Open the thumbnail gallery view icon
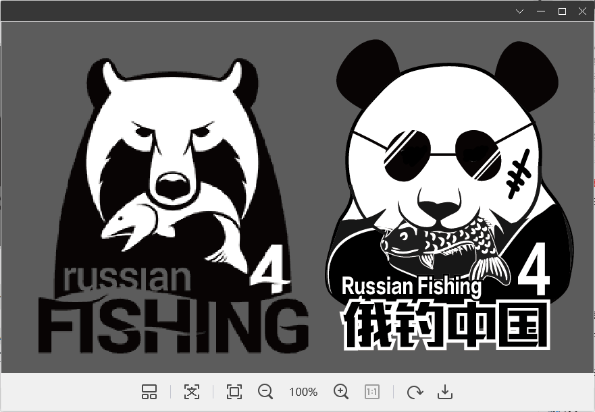The height and width of the screenshot is (412, 595). [149, 392]
